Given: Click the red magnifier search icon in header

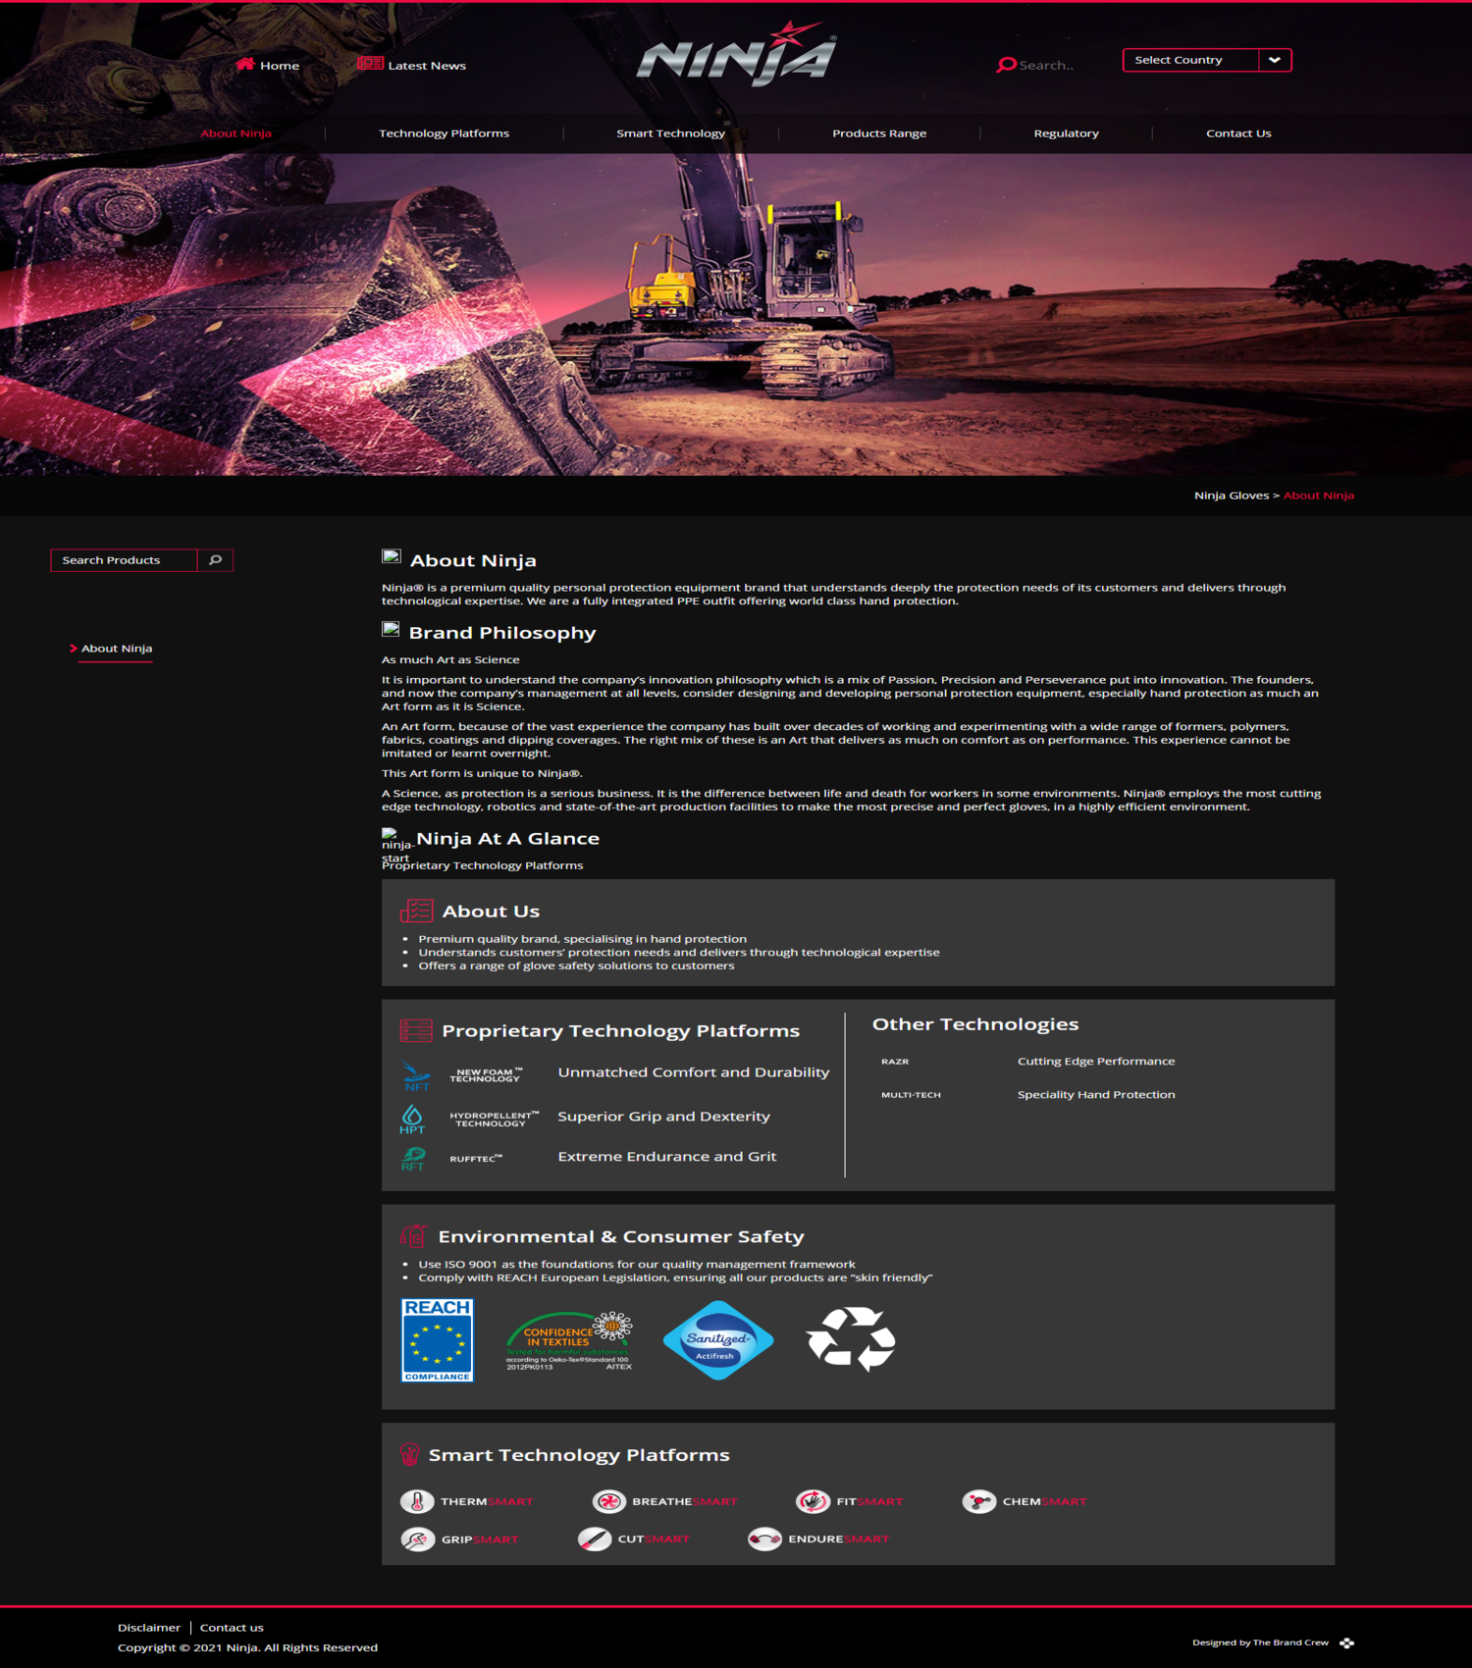Looking at the screenshot, I should point(1006,65).
